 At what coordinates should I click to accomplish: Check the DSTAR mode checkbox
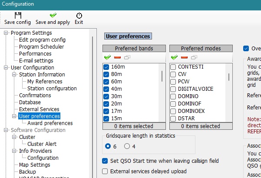click(173, 119)
